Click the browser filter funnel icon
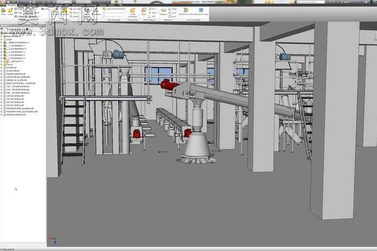The image size is (377, 251). [x=2, y=28]
